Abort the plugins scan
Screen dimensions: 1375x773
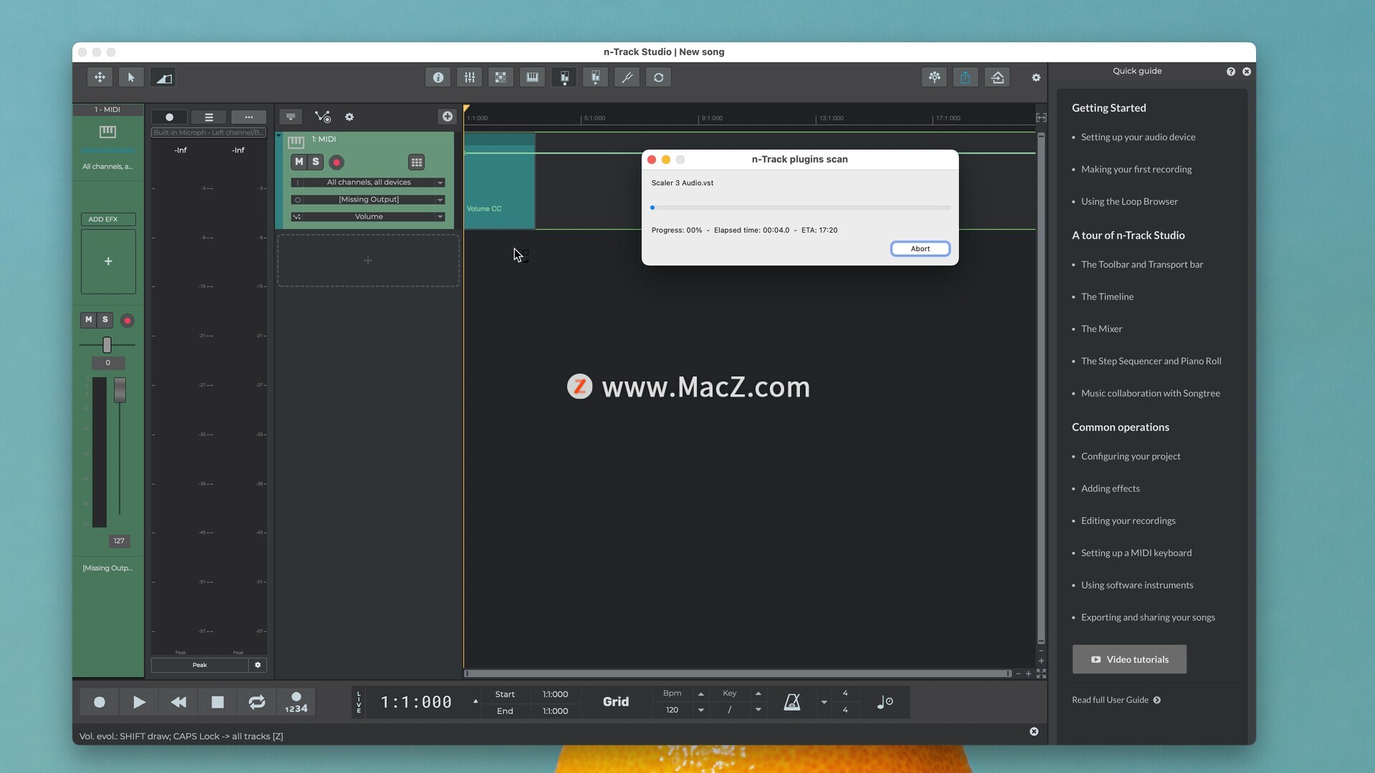920,249
